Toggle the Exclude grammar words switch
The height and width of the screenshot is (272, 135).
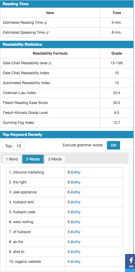pyautogui.click(x=120, y=145)
